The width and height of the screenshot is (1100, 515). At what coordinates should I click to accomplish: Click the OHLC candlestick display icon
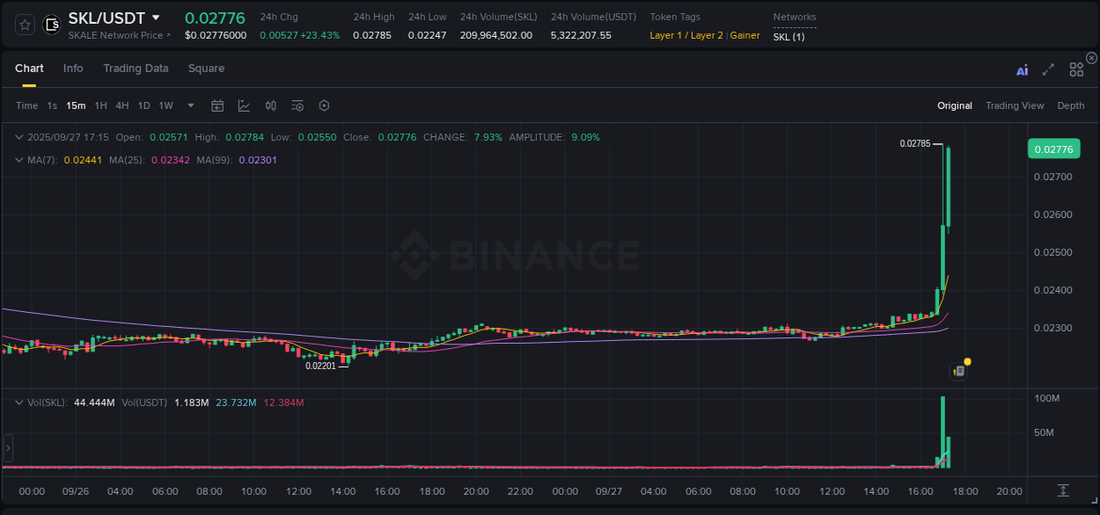(270, 105)
